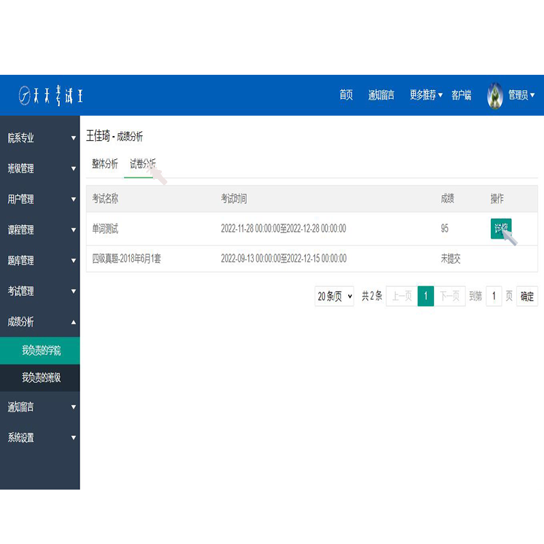Click the 未提交 status cell
Image resolution: width=544 pixels, height=544 pixels.
450,258
